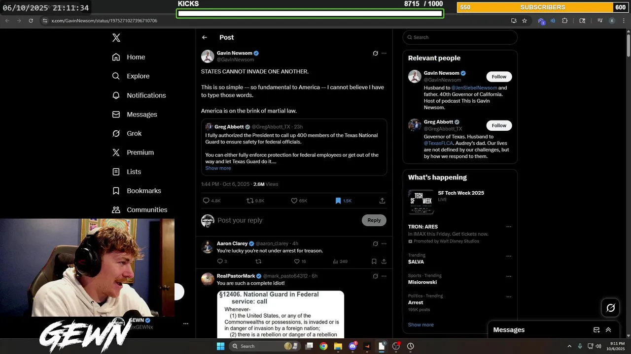The width and height of the screenshot is (631, 354).
Task: Open Notifications in the sidebar
Action: (139, 95)
